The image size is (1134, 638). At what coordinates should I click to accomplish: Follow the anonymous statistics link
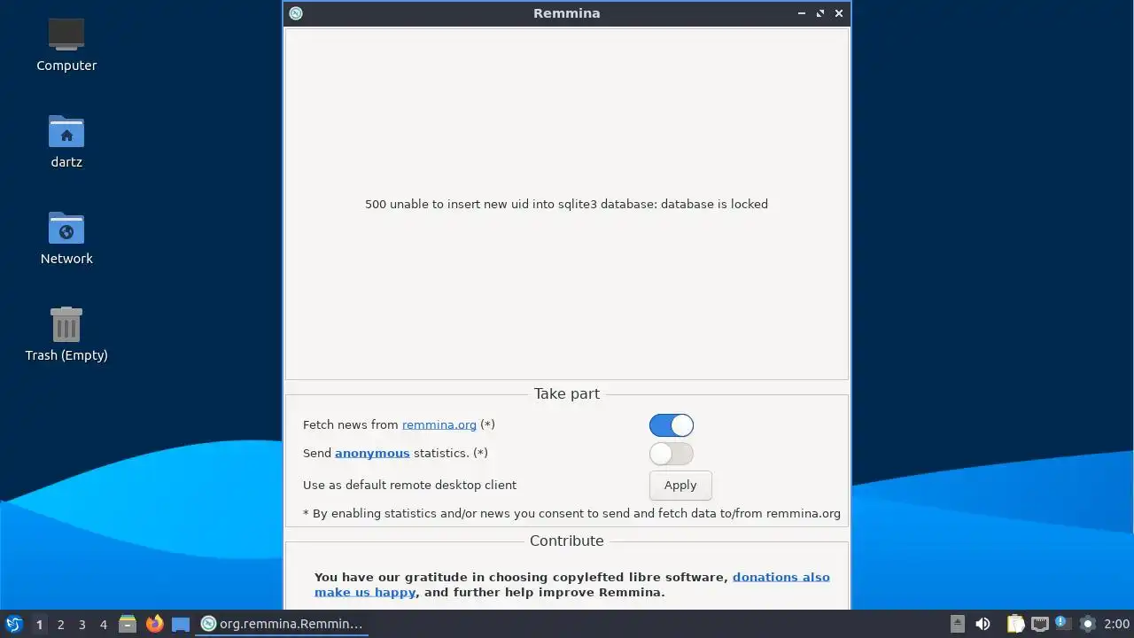(372, 454)
